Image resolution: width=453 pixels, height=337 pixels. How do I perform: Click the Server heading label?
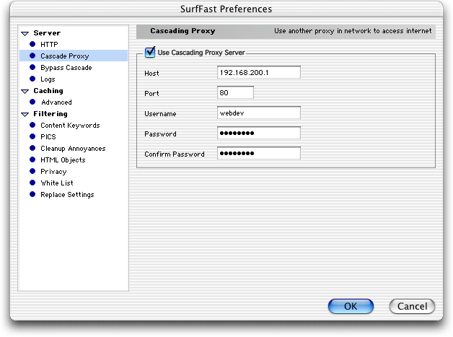47,33
